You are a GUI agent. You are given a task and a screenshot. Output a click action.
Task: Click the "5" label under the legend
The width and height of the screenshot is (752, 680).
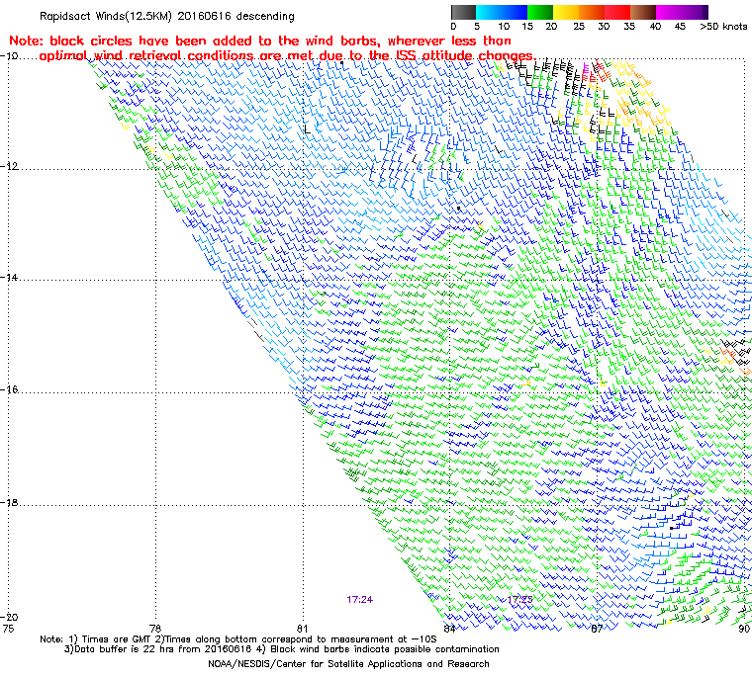pyautogui.click(x=477, y=27)
